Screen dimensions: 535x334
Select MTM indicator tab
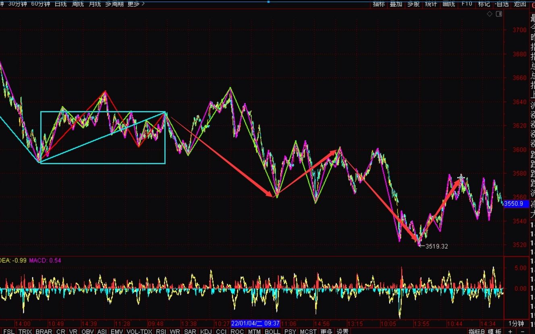tap(254, 331)
